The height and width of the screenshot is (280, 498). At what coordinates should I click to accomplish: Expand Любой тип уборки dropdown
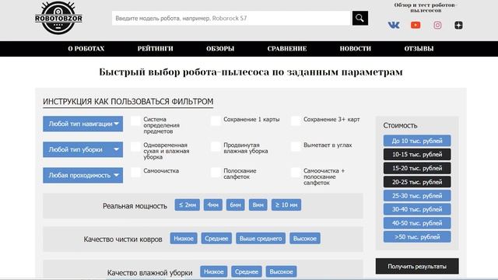point(83,149)
